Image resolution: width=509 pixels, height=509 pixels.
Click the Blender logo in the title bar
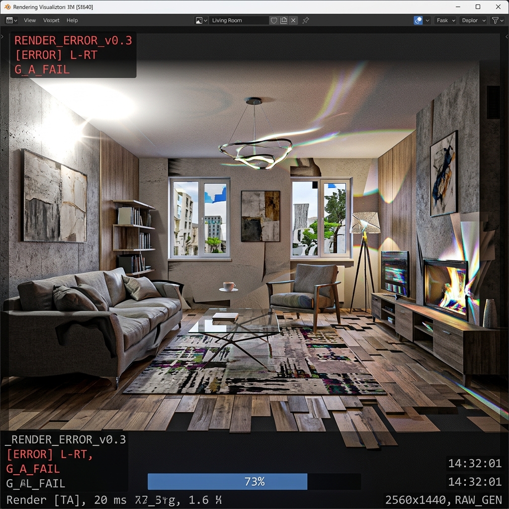[7, 7]
